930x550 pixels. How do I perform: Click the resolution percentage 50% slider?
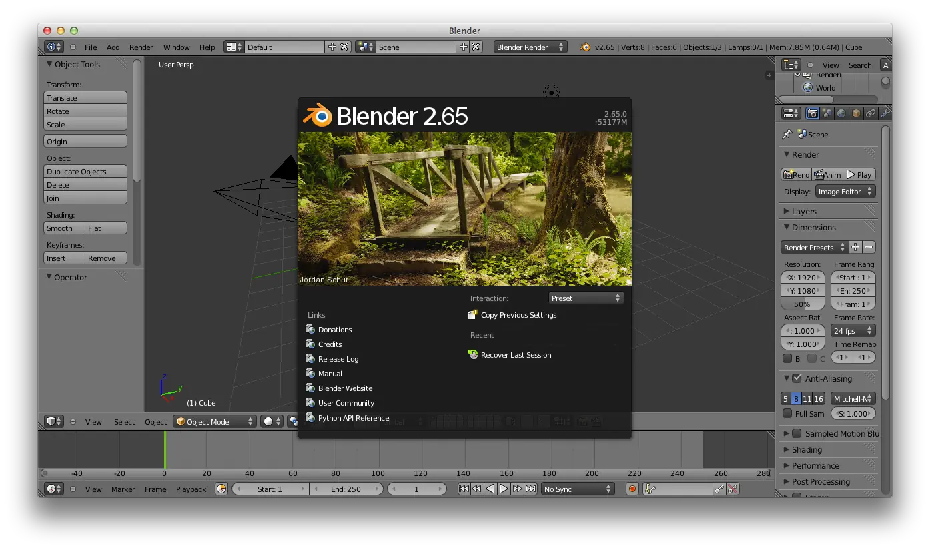(803, 304)
